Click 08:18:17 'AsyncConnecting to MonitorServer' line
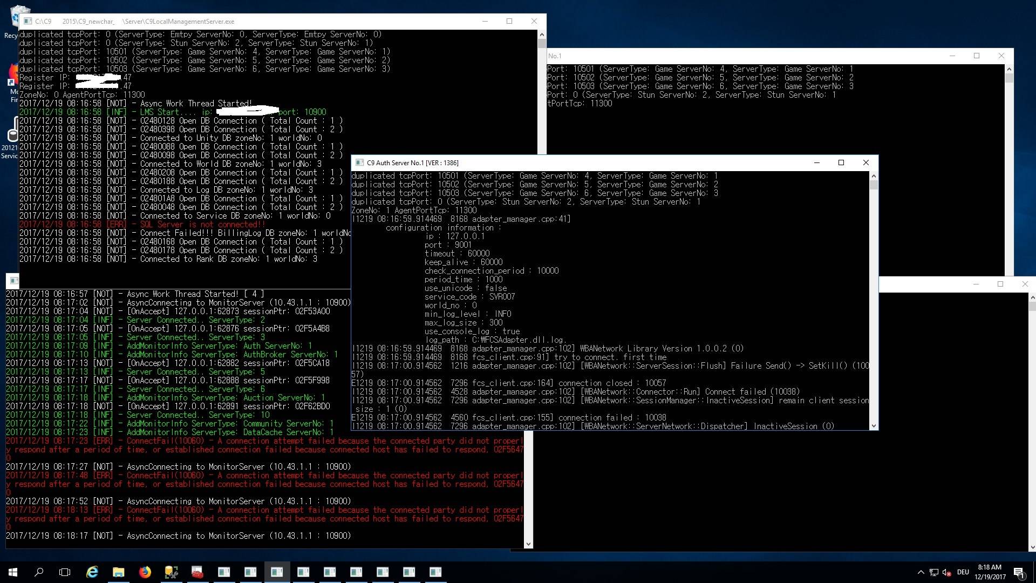The width and height of the screenshot is (1036, 583). 179,536
